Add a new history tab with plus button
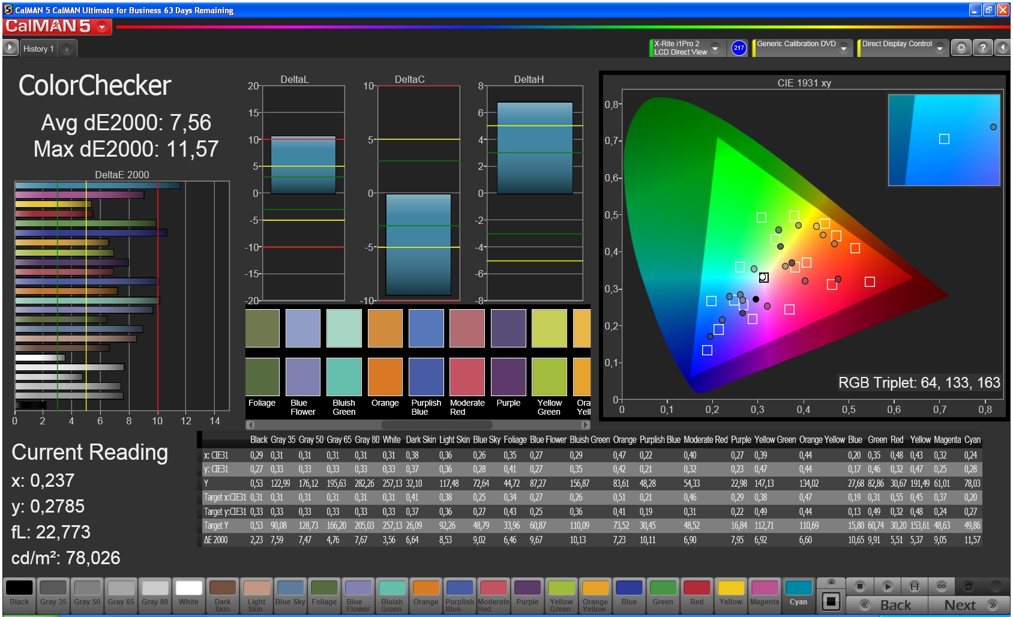1013x617 pixels. pyautogui.click(x=67, y=49)
